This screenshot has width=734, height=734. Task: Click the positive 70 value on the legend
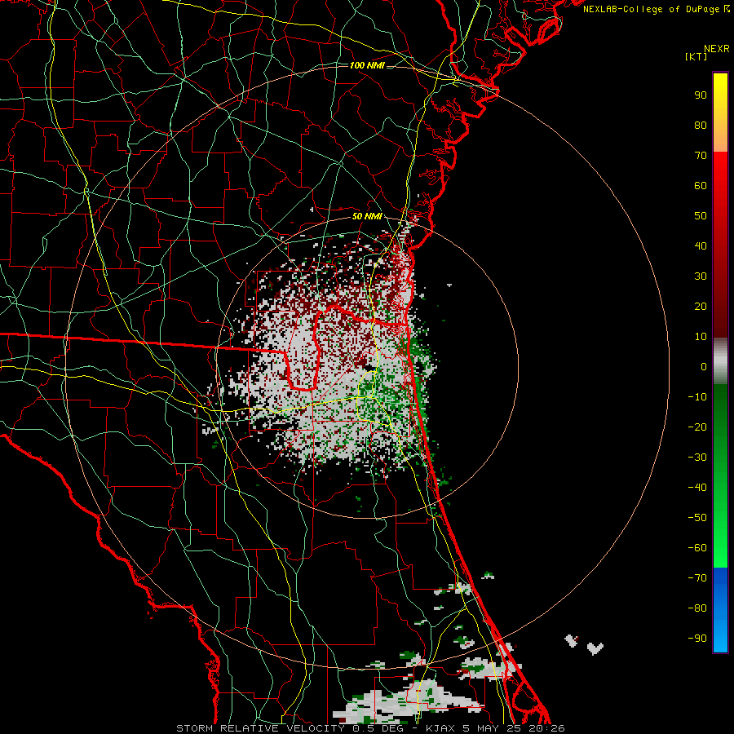[x=701, y=156]
